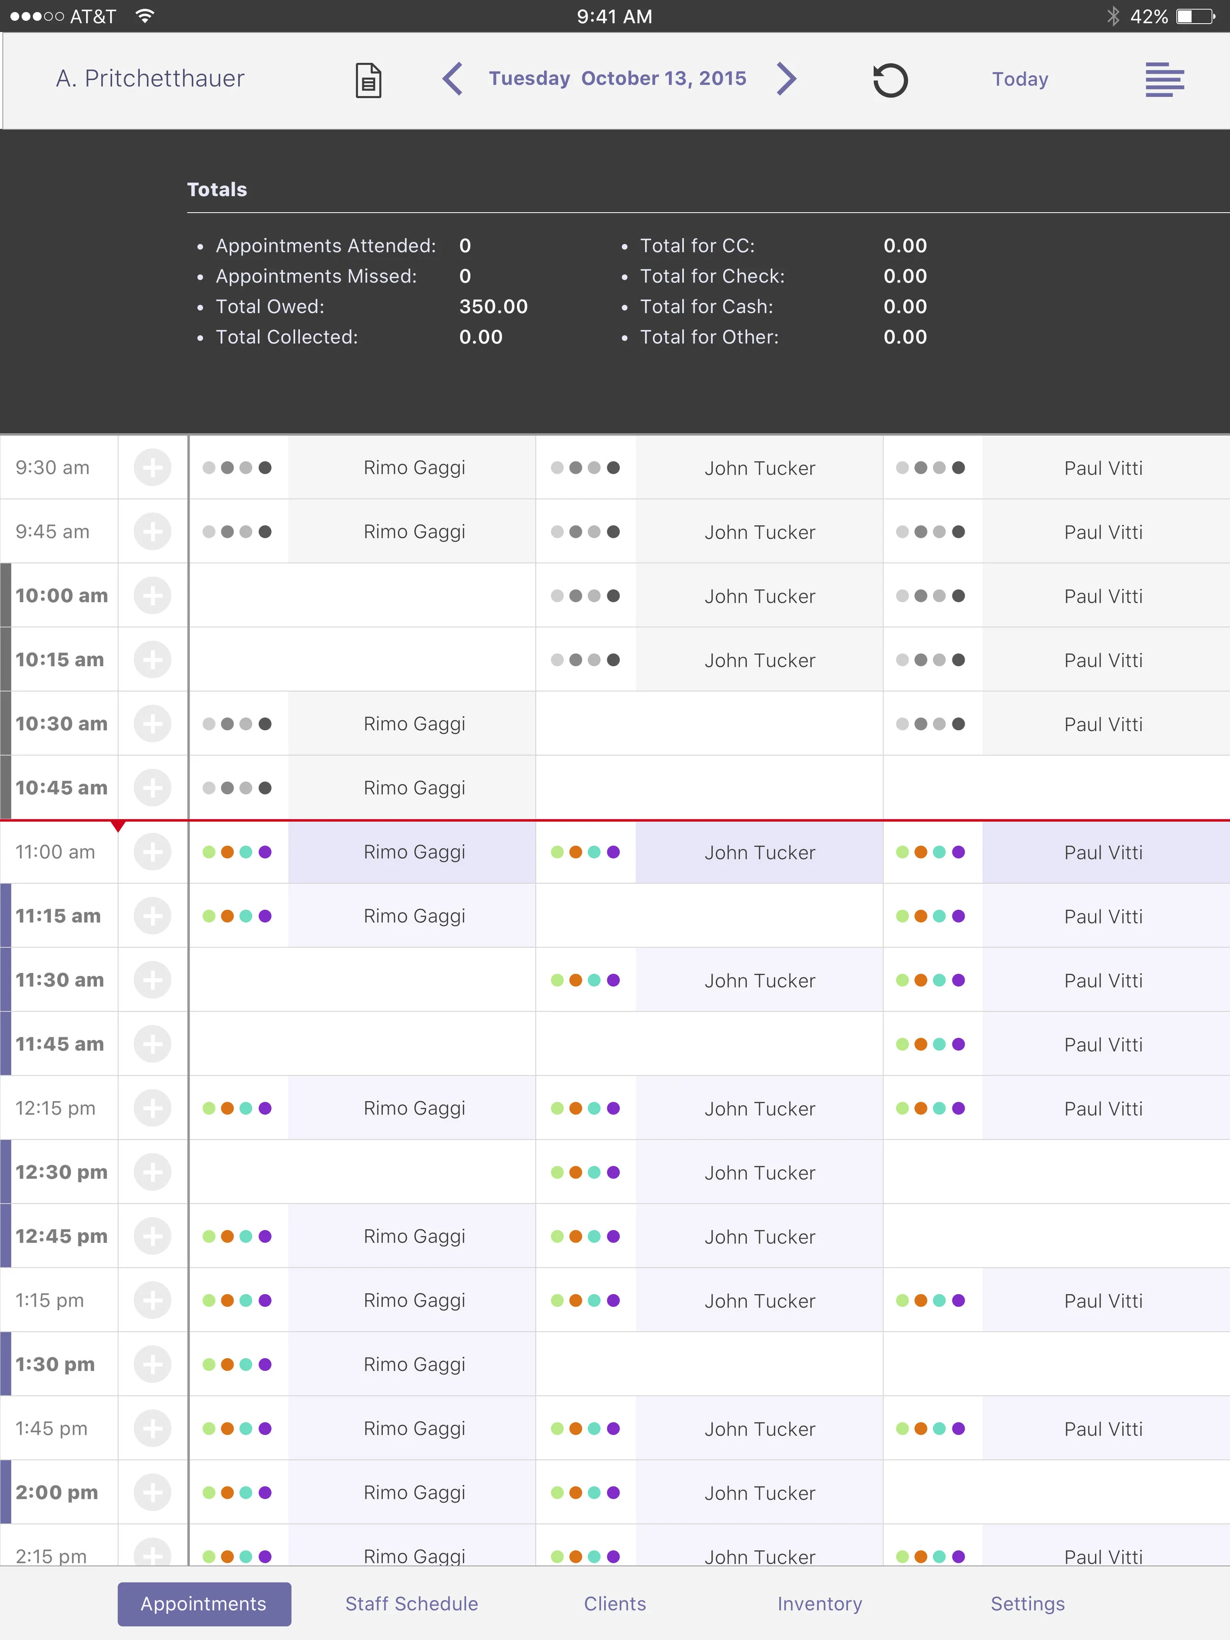Screen dimensions: 1230x1640
Task: Add appointment at 11:00 am plus button
Action: click(153, 852)
